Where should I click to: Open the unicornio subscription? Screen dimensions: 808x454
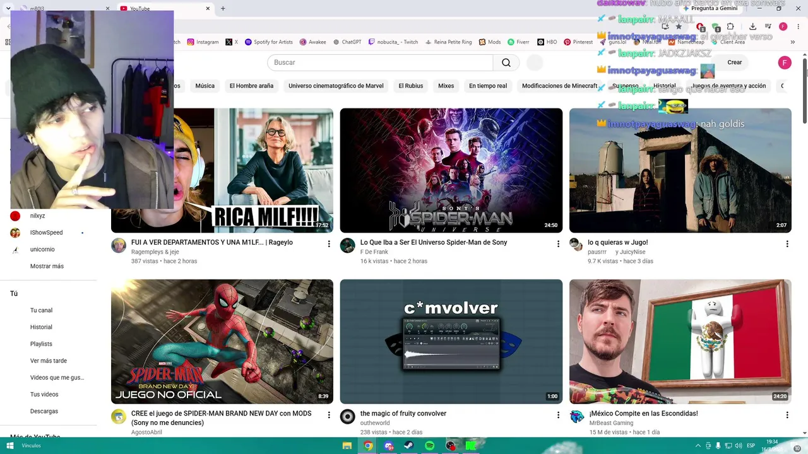[42, 249]
